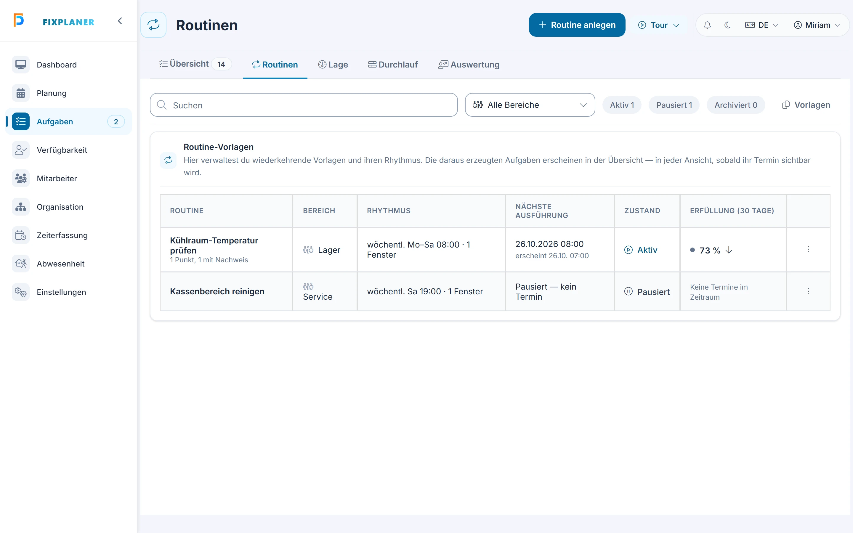The height and width of the screenshot is (533, 853).
Task: Open the Tour dropdown
Action: 659,25
